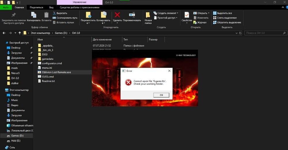
Task: Go up one folder level arrow
Action: [20, 33]
